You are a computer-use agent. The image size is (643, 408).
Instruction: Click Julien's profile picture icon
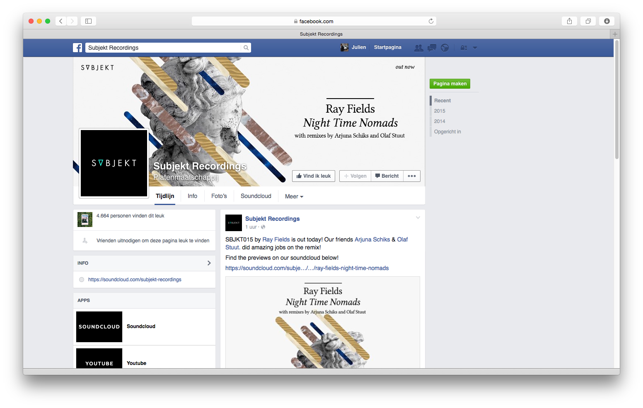tap(345, 48)
